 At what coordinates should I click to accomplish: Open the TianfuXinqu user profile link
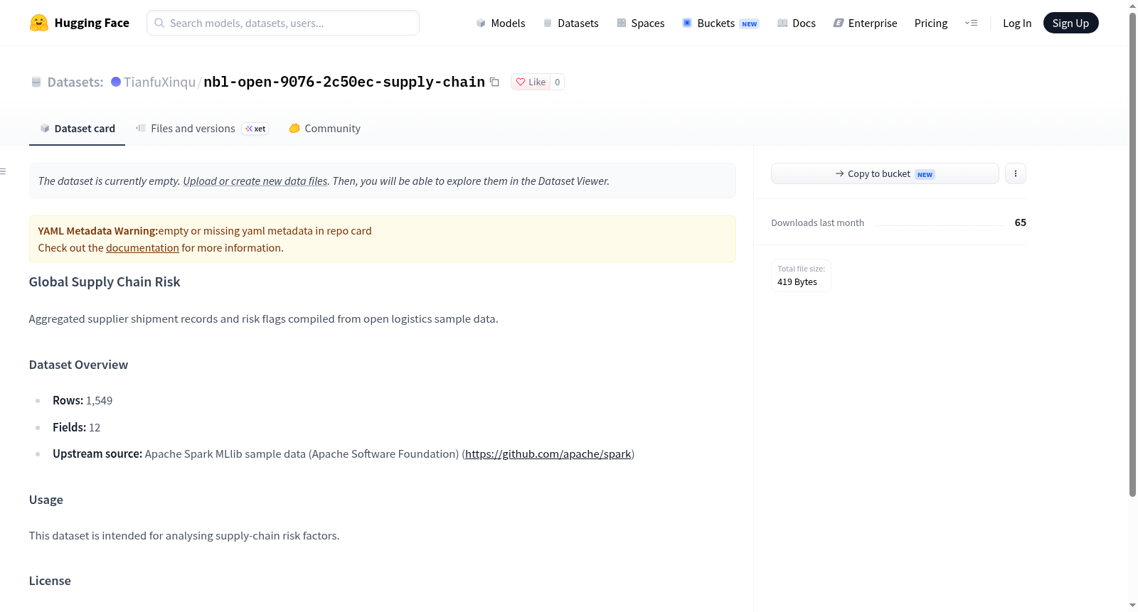pyautogui.click(x=159, y=82)
